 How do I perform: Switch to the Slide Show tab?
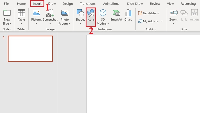tap(135, 4)
